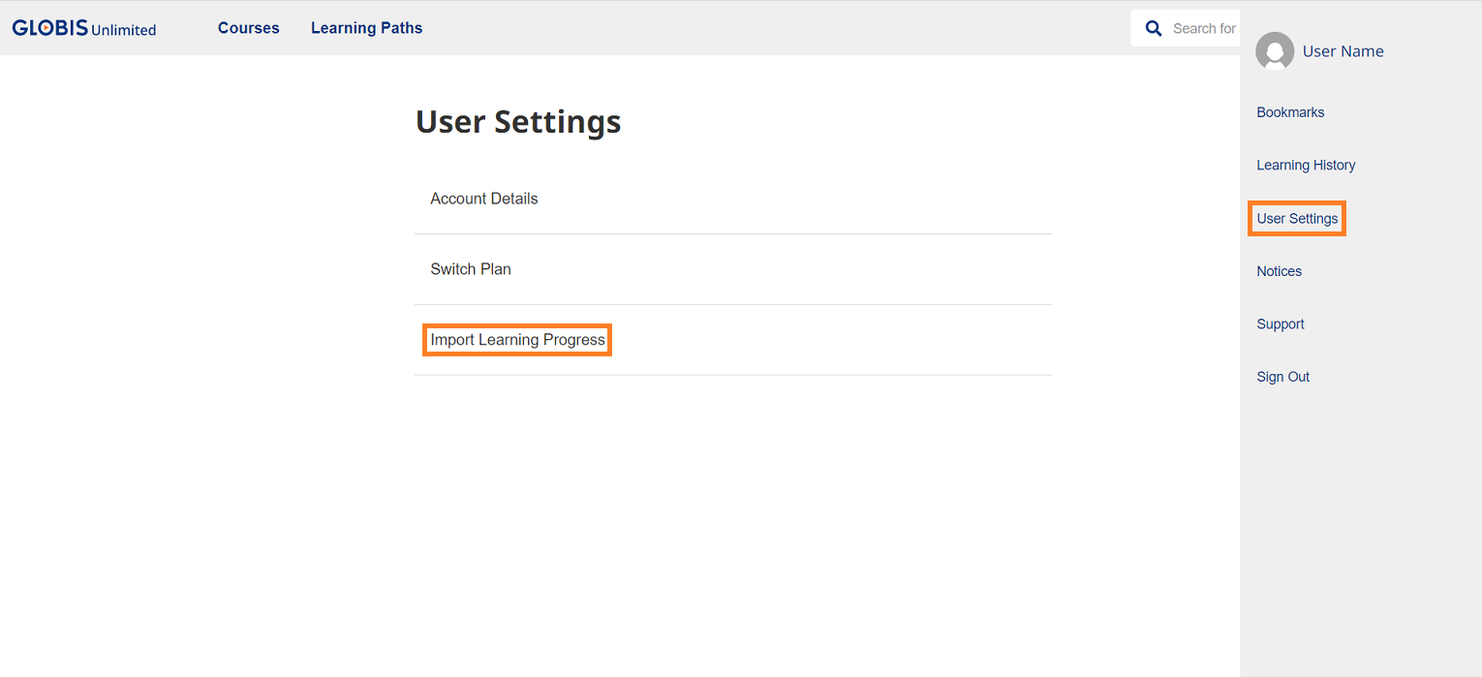Open Import Learning Progress
This screenshot has width=1482, height=677.
tap(517, 340)
